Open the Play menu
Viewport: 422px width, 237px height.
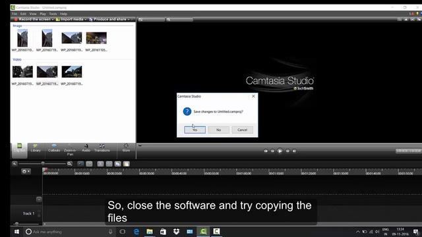pyautogui.click(x=43, y=14)
